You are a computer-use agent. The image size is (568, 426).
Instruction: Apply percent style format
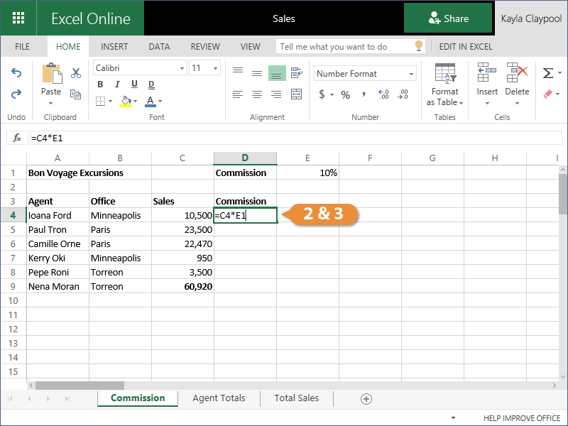pos(345,94)
